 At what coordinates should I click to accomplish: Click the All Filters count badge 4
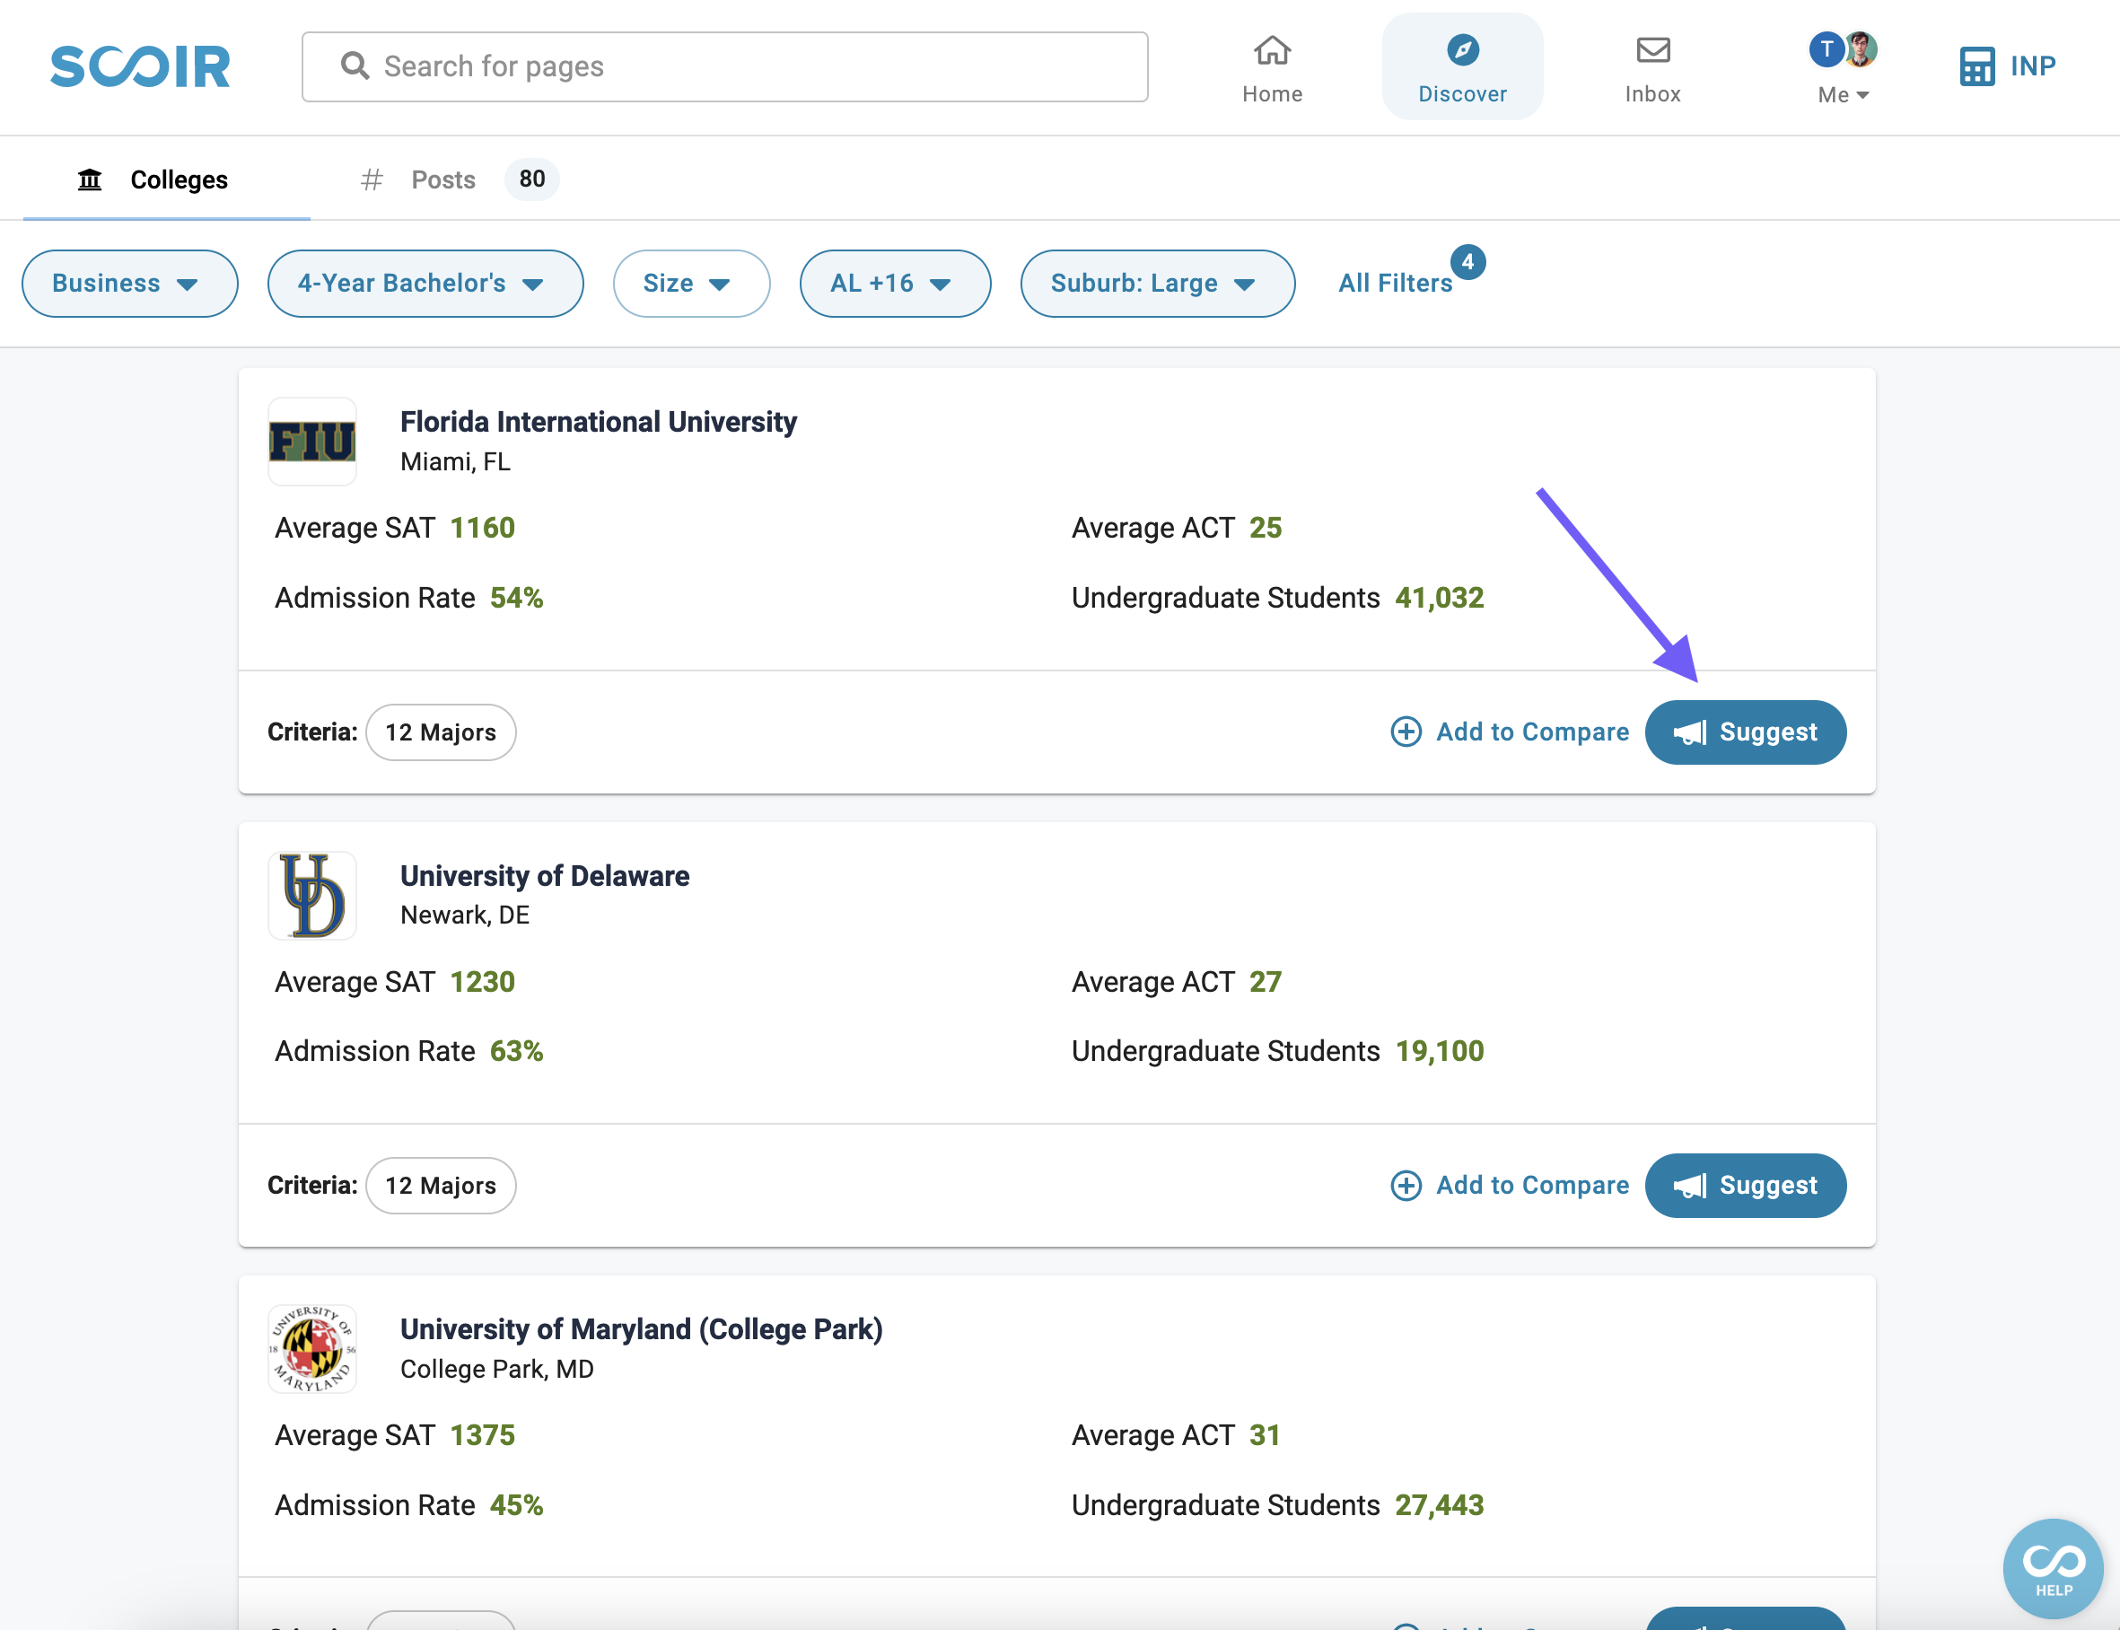tap(1468, 262)
